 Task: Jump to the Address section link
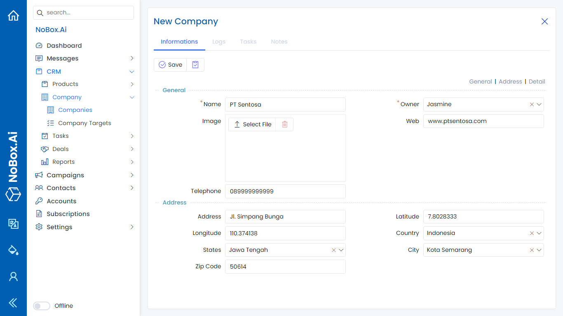coord(510,81)
